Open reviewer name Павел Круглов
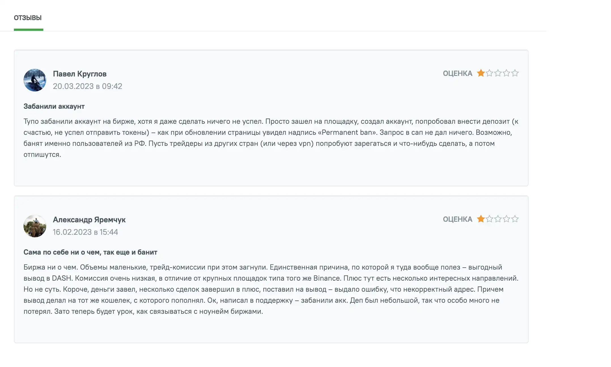The height and width of the screenshot is (367, 611). click(80, 74)
